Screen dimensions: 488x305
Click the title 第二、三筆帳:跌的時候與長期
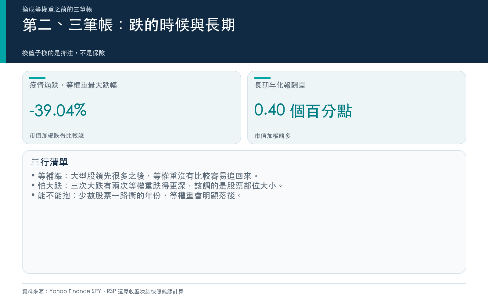tap(129, 25)
